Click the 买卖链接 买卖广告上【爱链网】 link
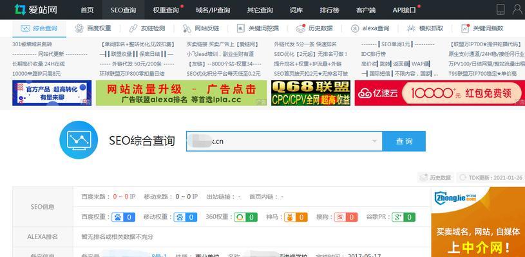This screenshot has height=257, width=525. pyautogui.click(x=223, y=44)
